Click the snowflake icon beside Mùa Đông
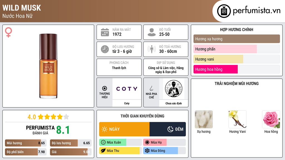 147,151
